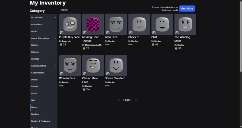242x128 pixels.
Task: Click the owned-item badge on Woman Face
Action: [x=62, y=73]
